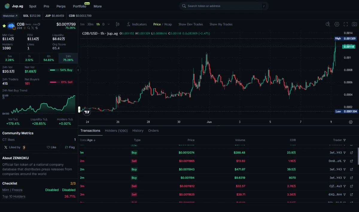Open the More menu in navigation

[x=98, y=6]
